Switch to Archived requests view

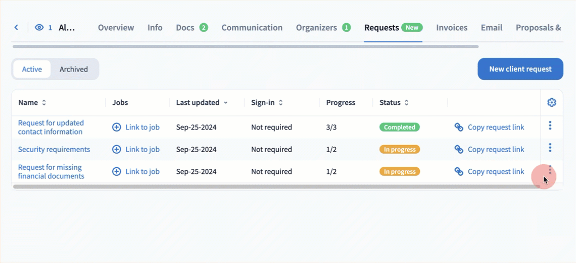(74, 70)
